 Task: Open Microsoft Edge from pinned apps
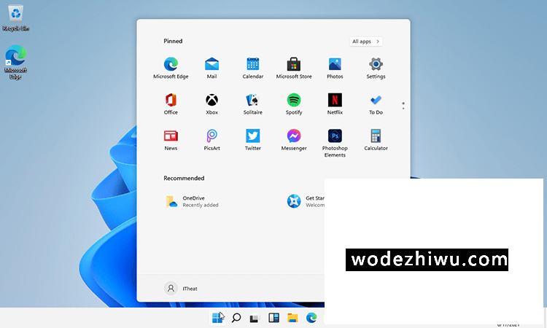coord(171,68)
